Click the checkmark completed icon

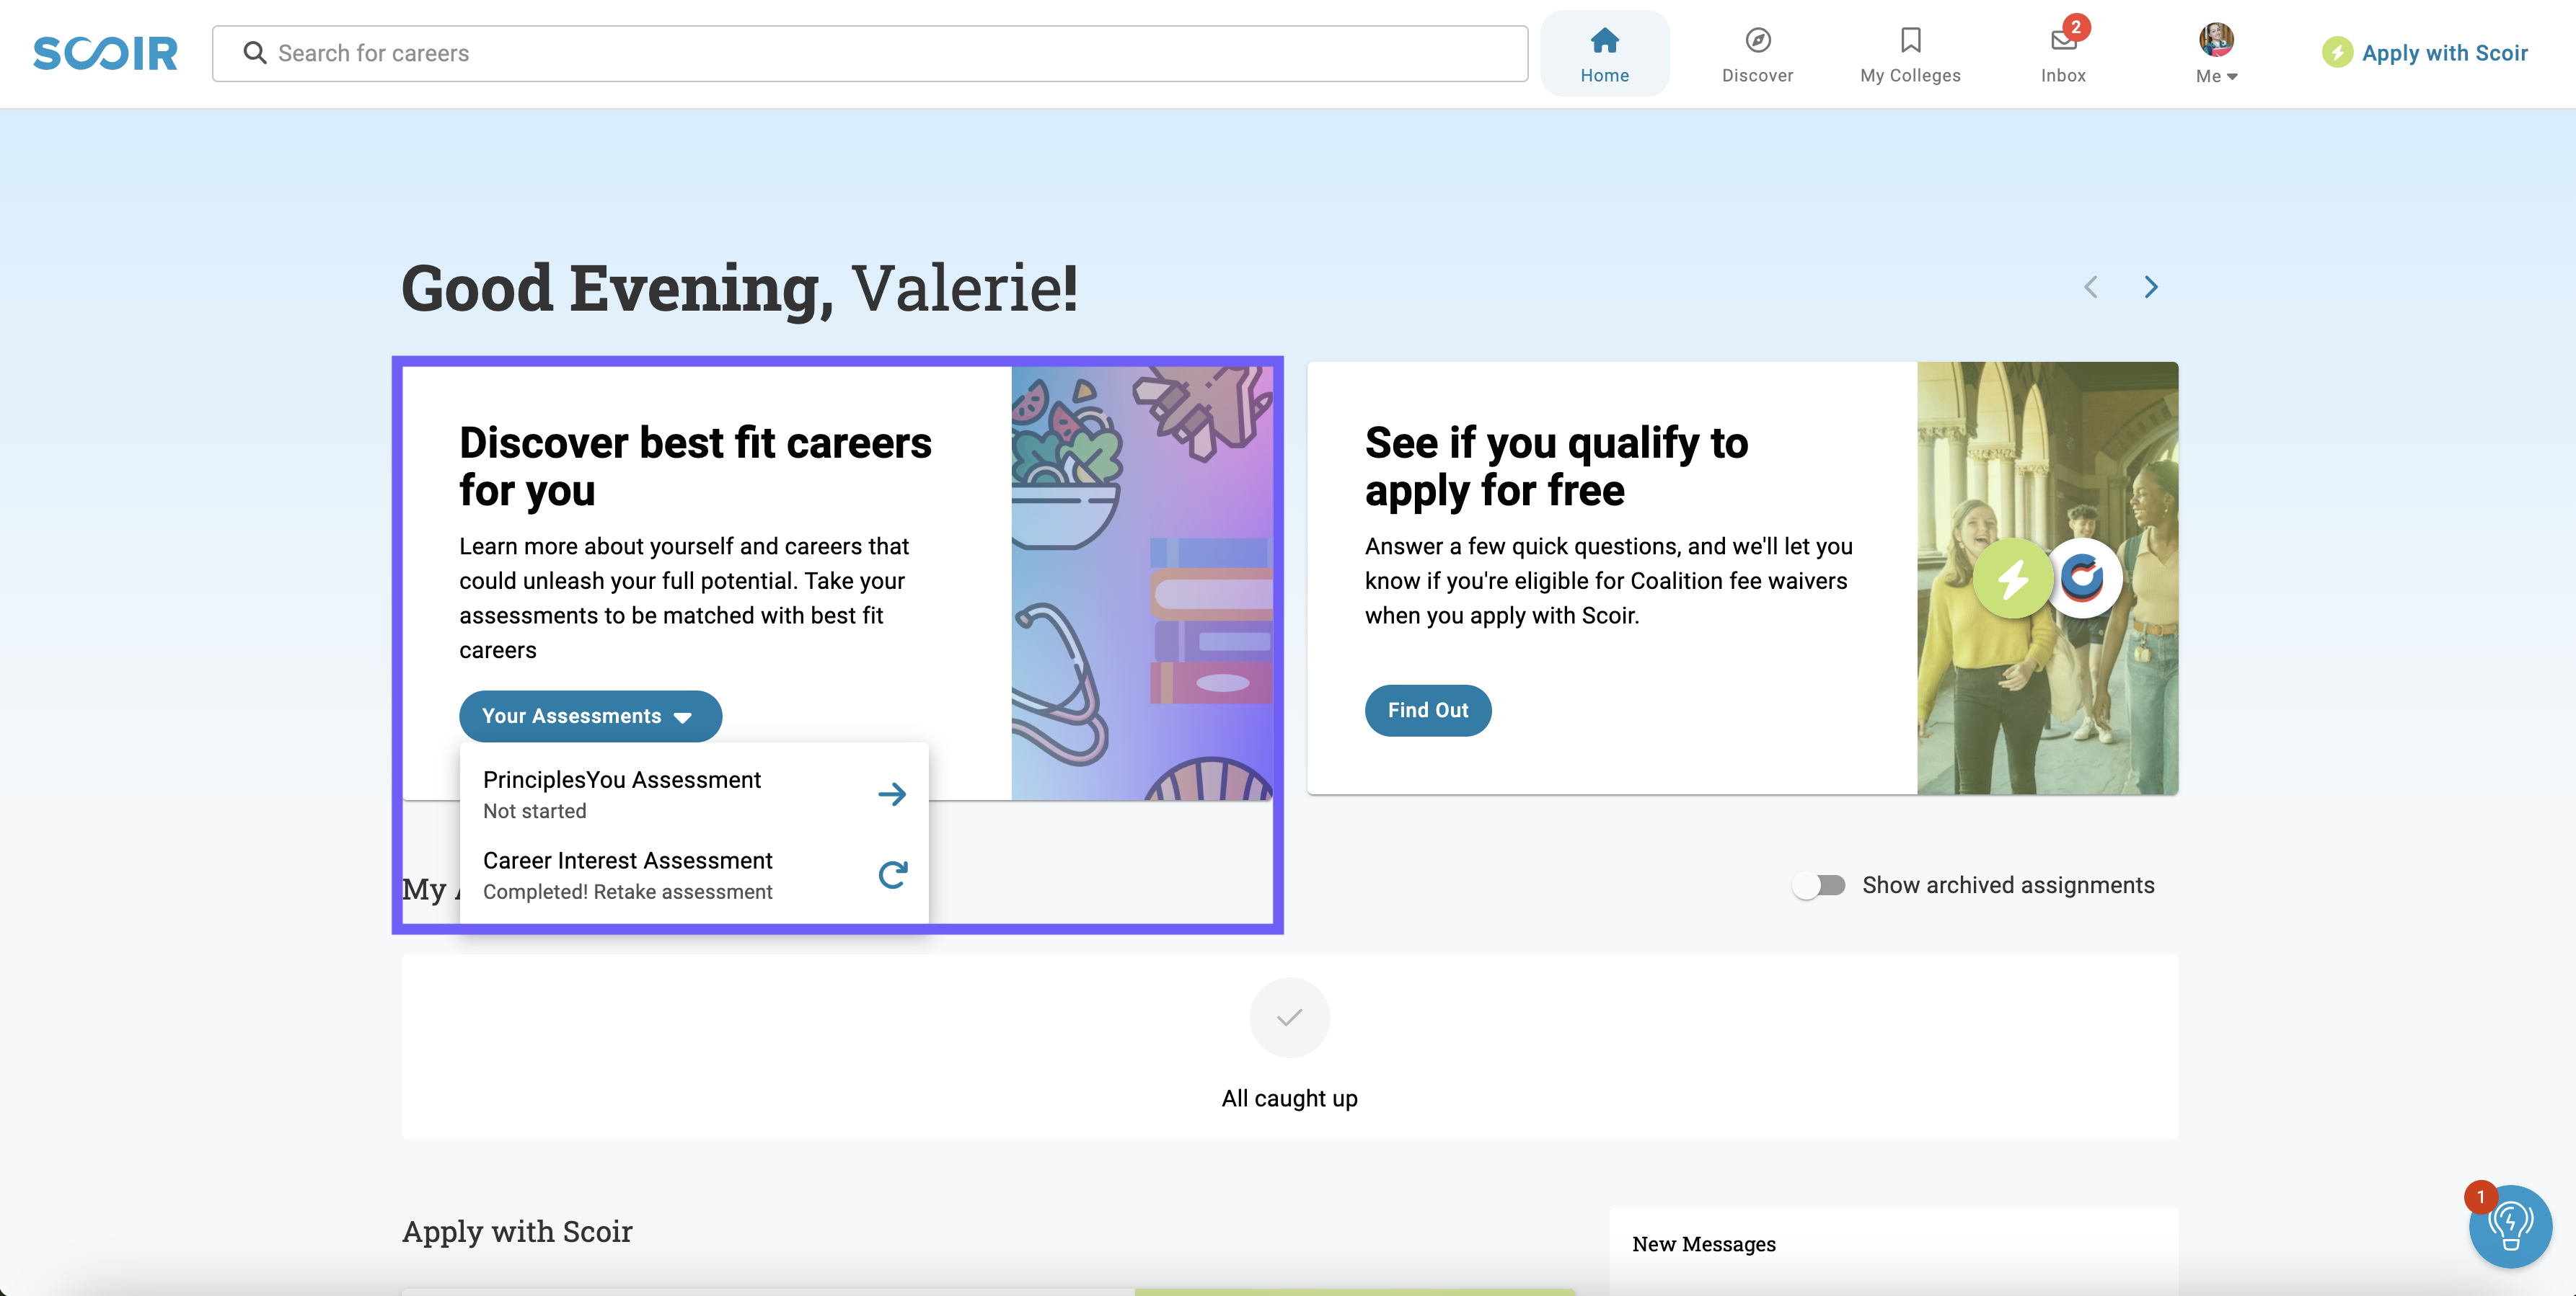pos(1289,1015)
